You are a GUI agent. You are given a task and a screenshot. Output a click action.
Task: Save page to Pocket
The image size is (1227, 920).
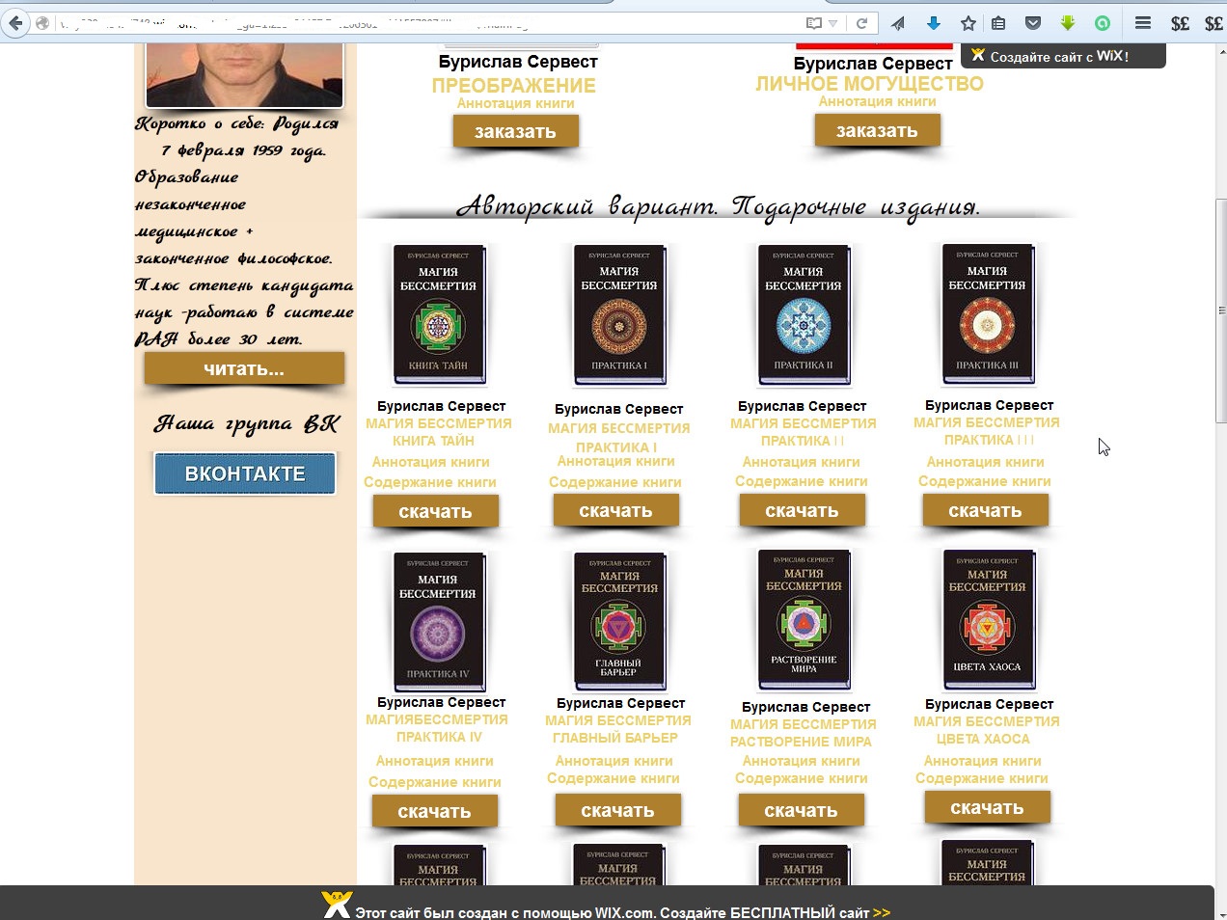[1032, 23]
